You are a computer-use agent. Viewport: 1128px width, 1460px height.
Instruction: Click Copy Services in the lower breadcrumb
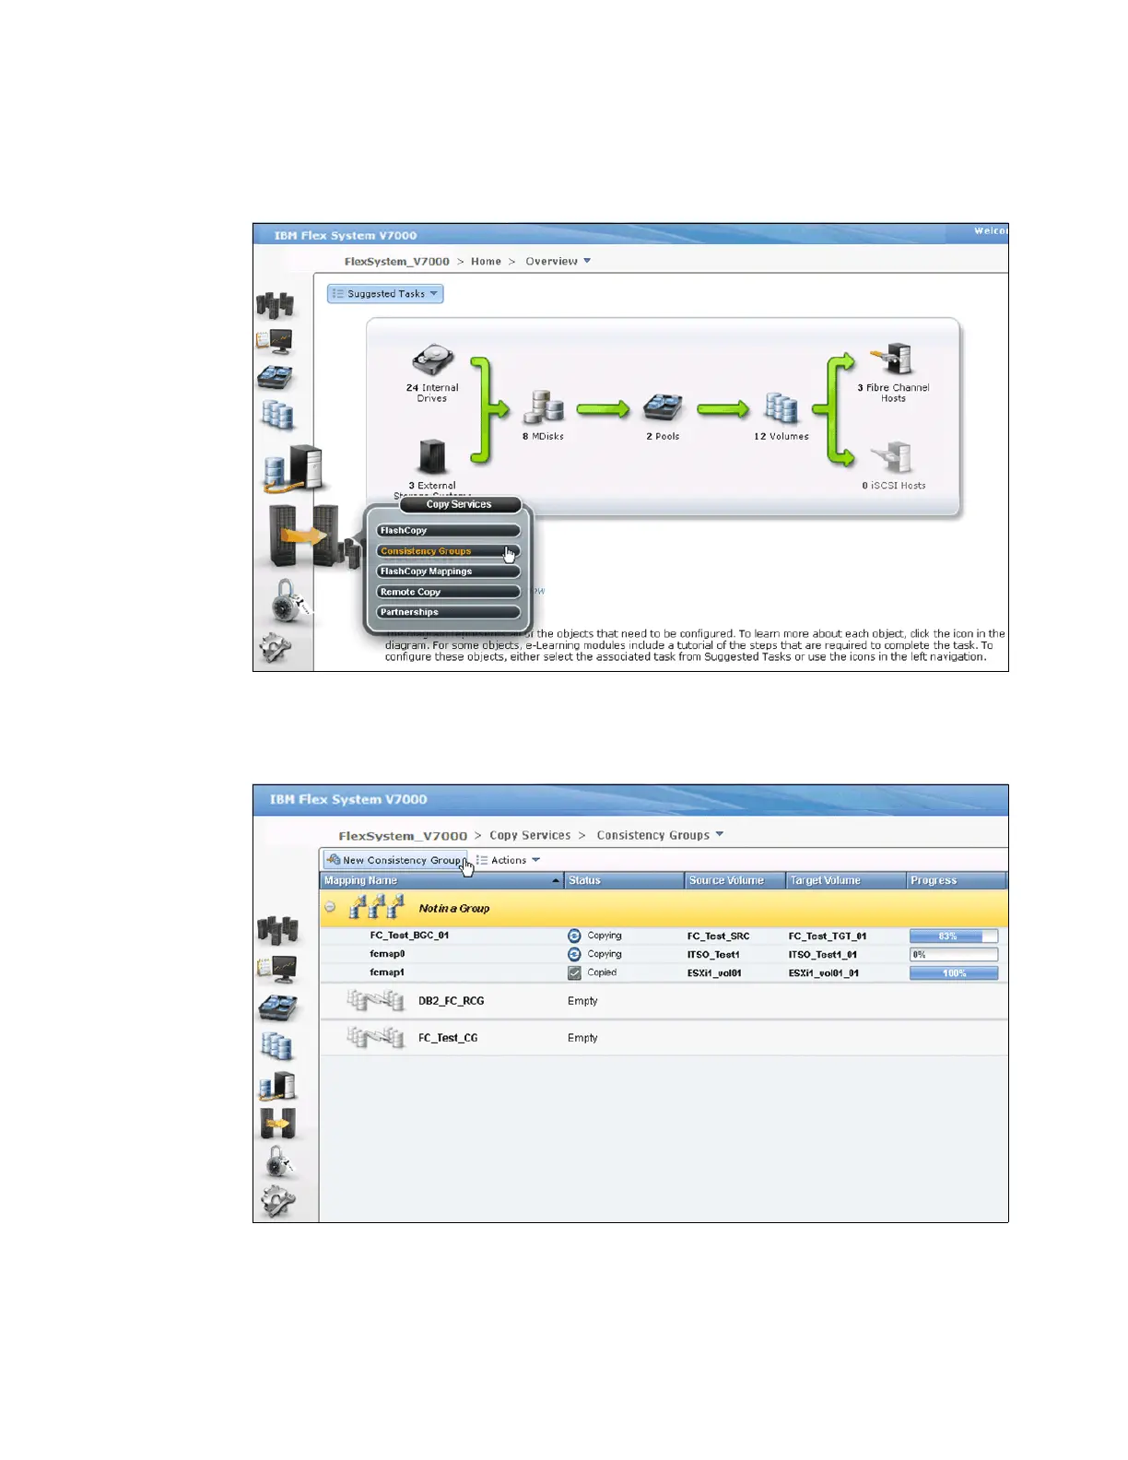(530, 835)
